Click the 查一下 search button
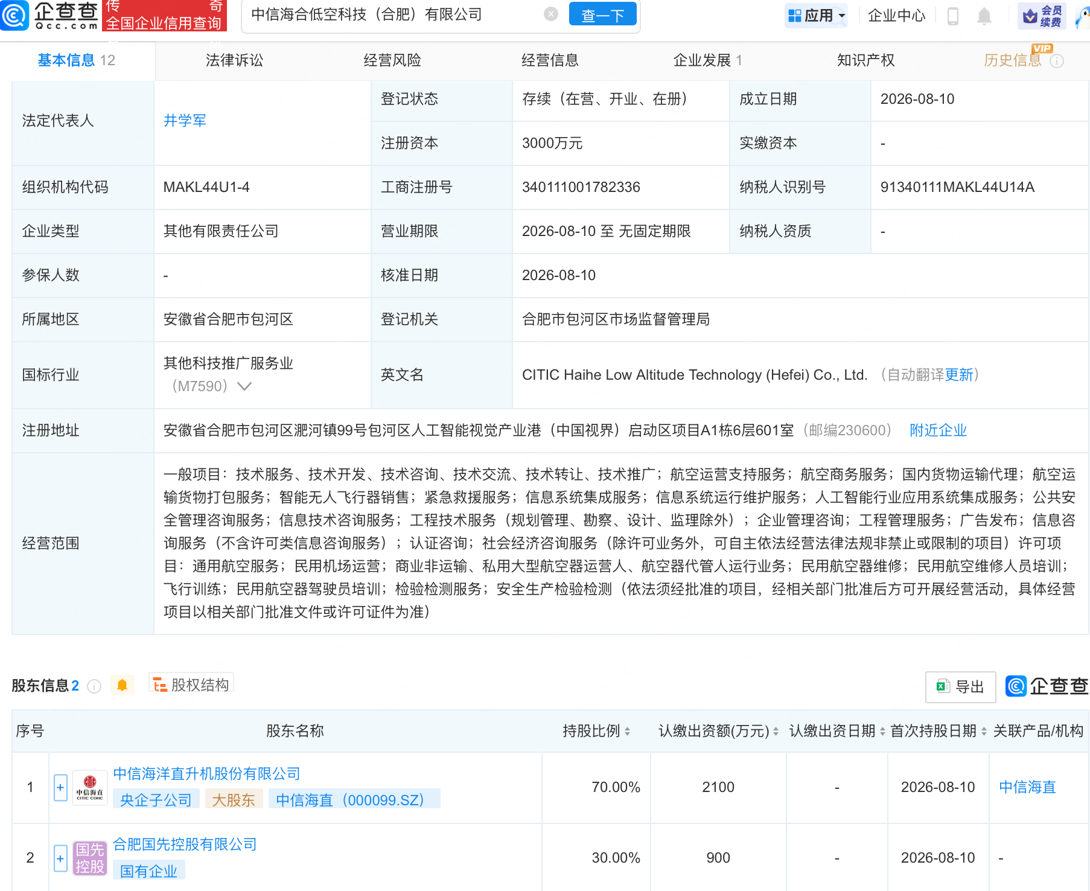Image resolution: width=1090 pixels, height=891 pixels. coord(602,15)
